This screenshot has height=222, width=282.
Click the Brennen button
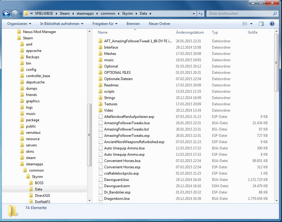[133, 24]
